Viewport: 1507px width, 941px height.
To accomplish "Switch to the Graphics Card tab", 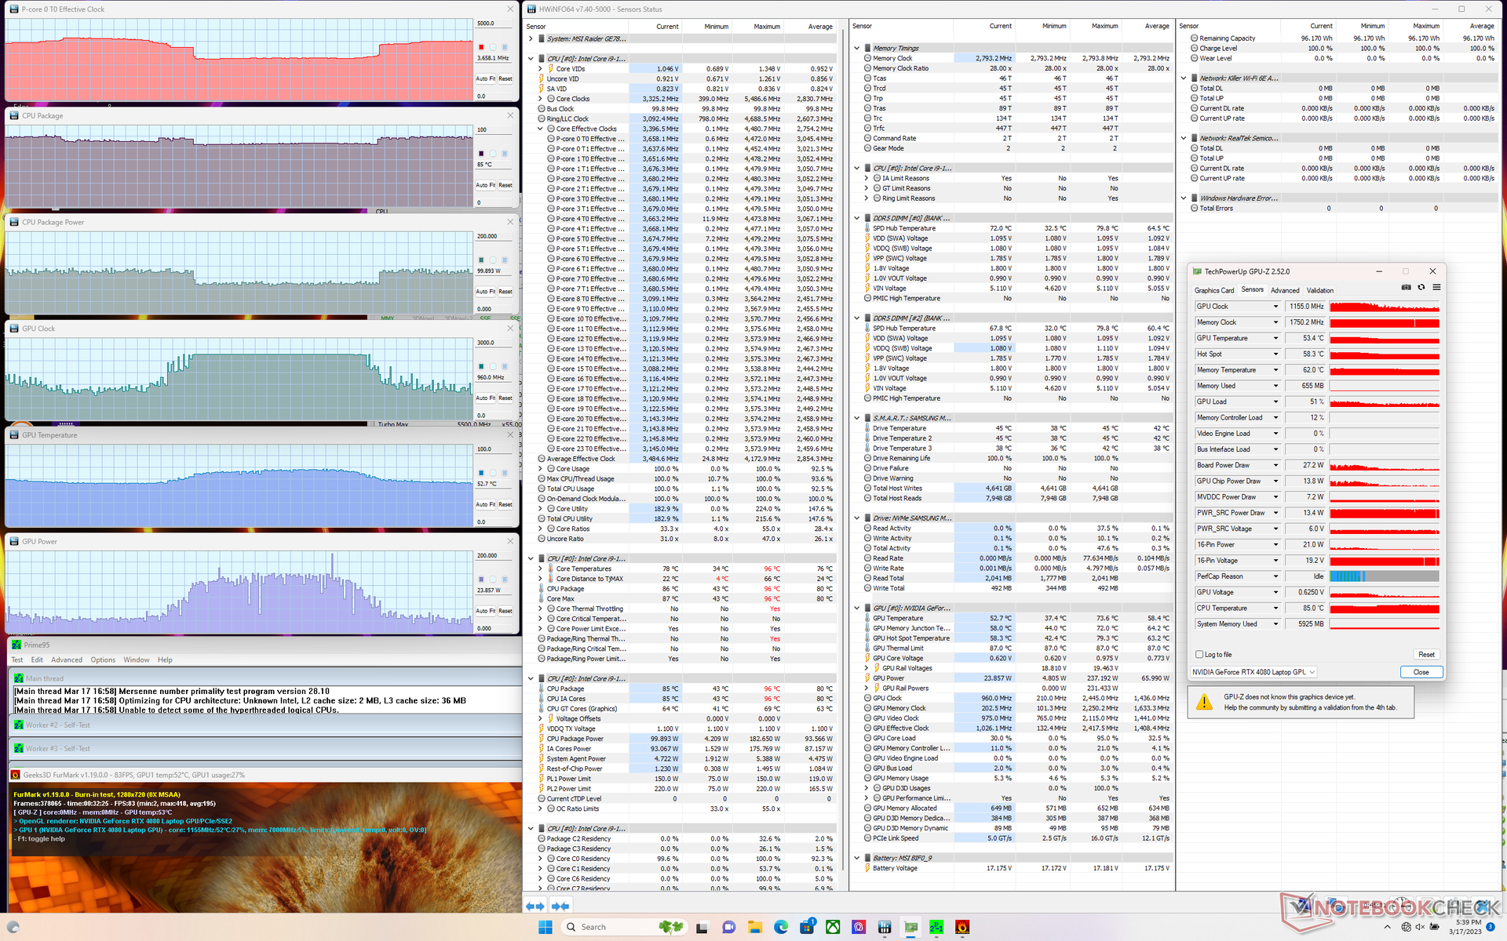I will click(x=1213, y=290).
